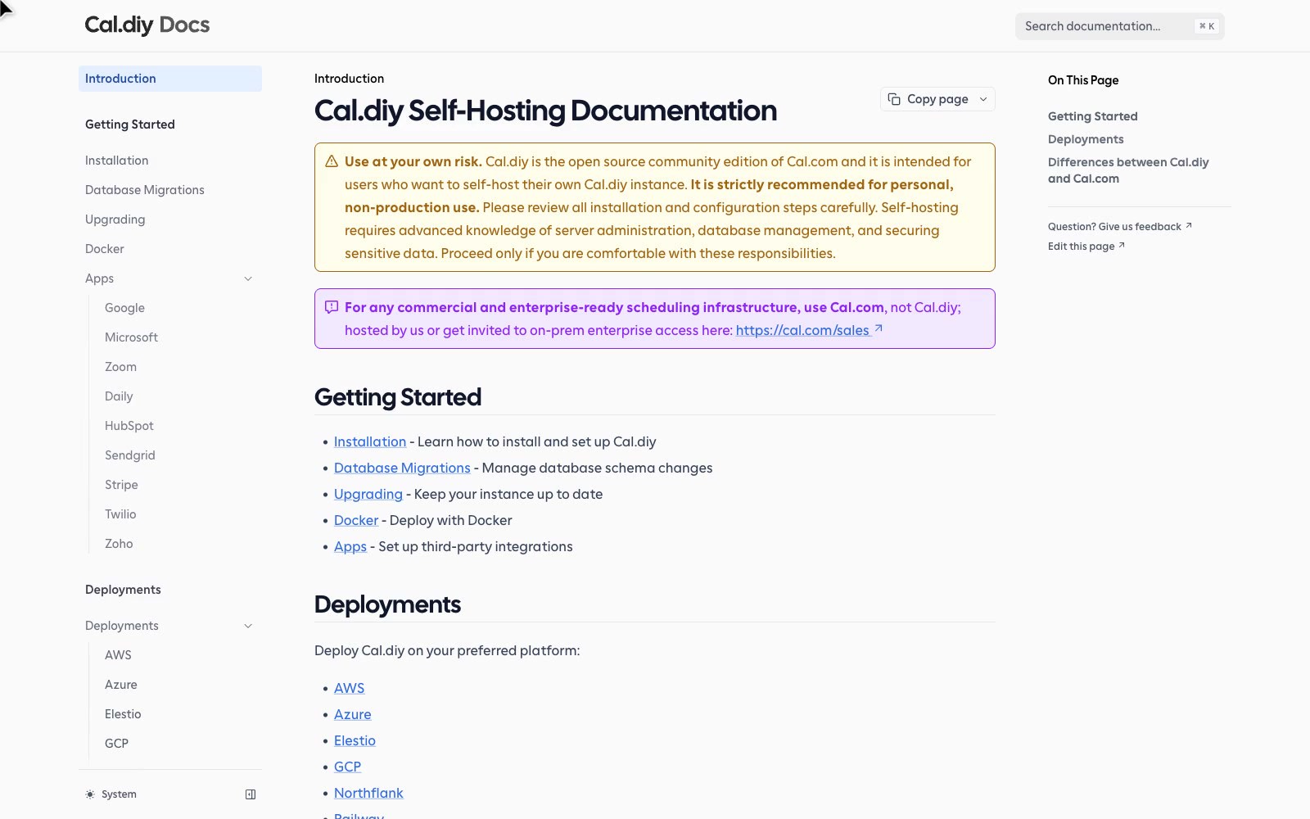The width and height of the screenshot is (1310, 819).
Task: Open Zoom app page in sidebar
Action: (x=180, y=367)
